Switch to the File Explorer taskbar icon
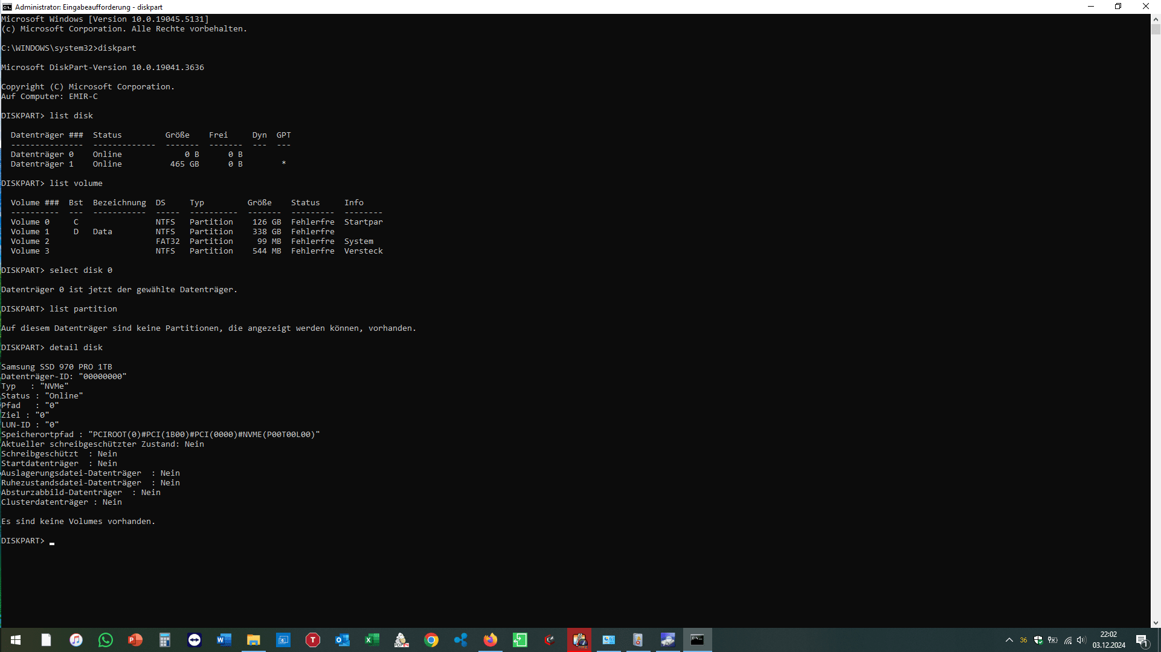This screenshot has width=1161, height=652. (x=254, y=640)
